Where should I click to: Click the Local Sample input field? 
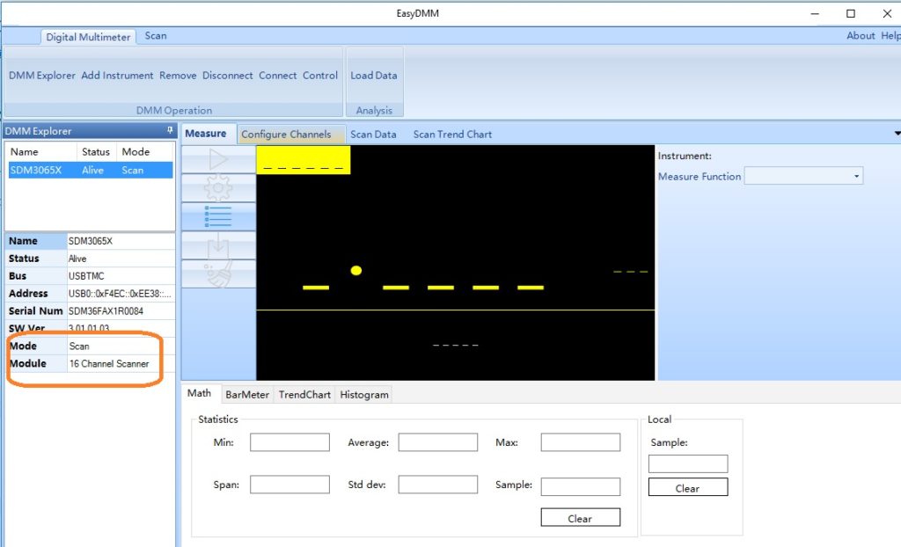[688, 463]
